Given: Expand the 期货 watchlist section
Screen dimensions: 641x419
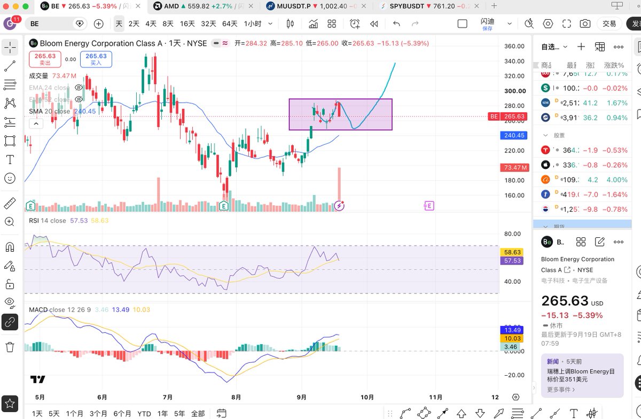Looking at the screenshot, I should point(545,227).
